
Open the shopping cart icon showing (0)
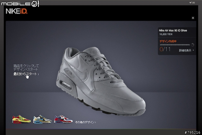click(x=192, y=3)
